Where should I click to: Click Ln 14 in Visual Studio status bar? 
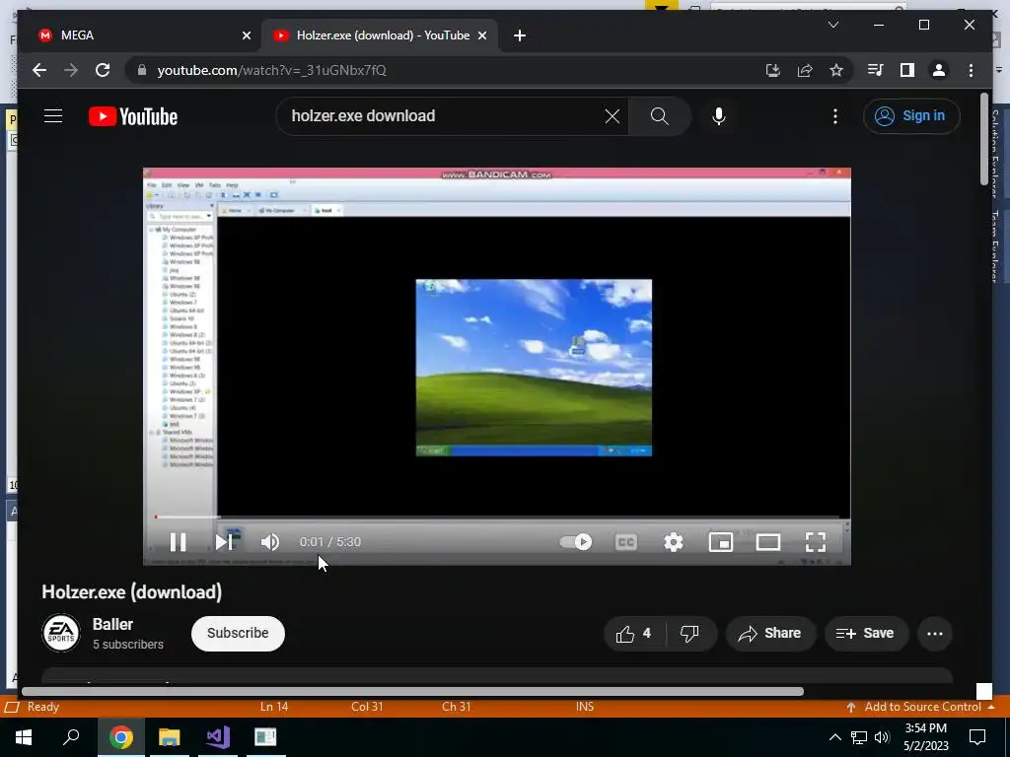[274, 707]
